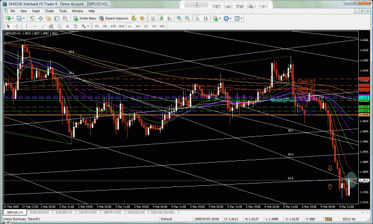Click the Profiles icon in toolbar
The width and height of the screenshot is (373, 224).
(x=19, y=18)
